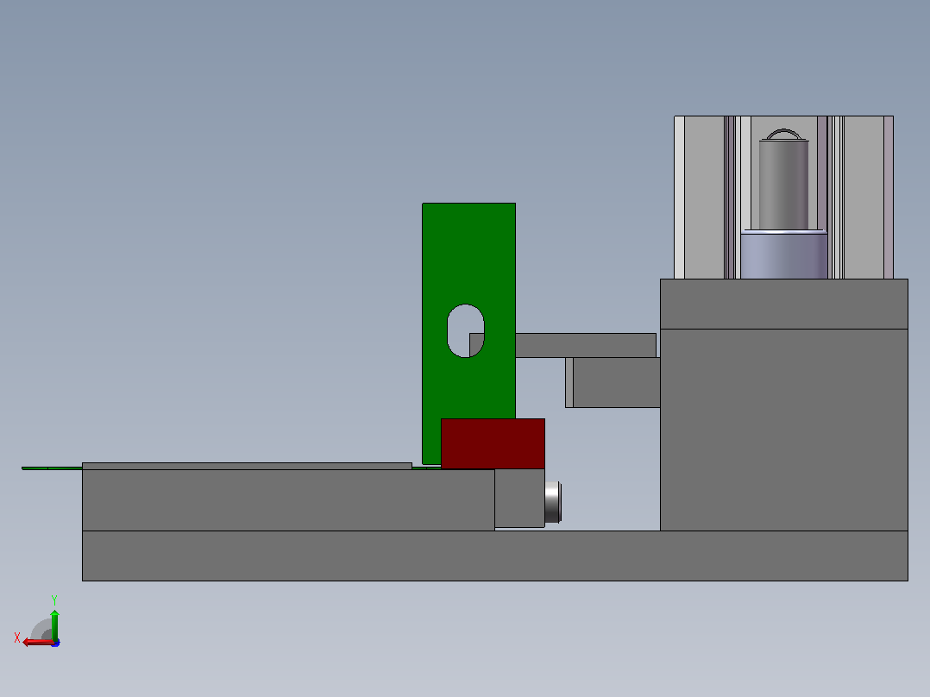Click the thin gray top plate on left block
This screenshot has width=930, height=697.
247,467
